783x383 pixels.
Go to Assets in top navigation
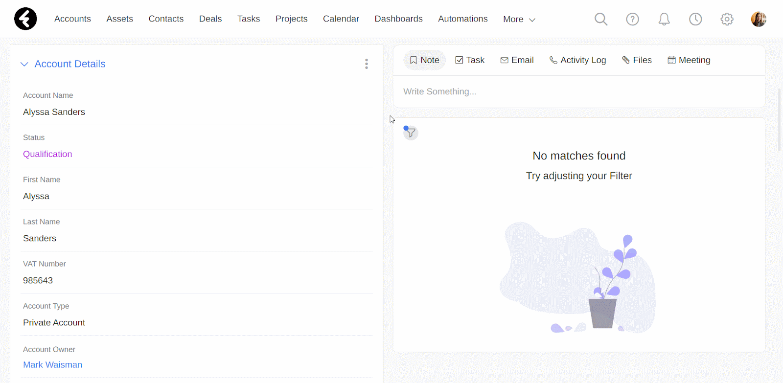120,19
